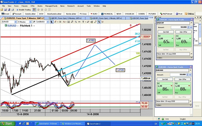Click the EURUSD Bid Sell price button

click(165, 88)
